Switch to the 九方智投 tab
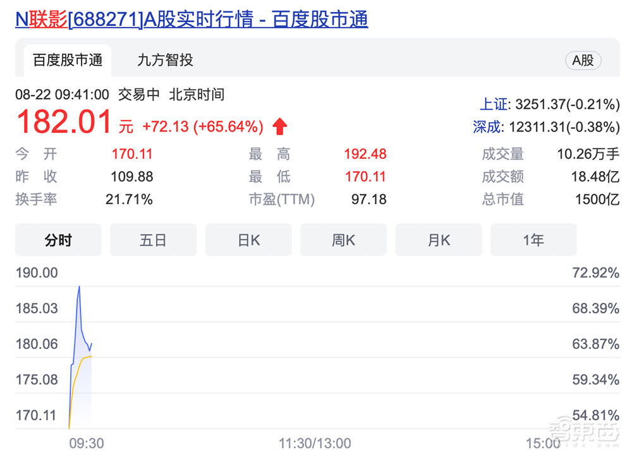The height and width of the screenshot is (459, 632). [x=165, y=61]
